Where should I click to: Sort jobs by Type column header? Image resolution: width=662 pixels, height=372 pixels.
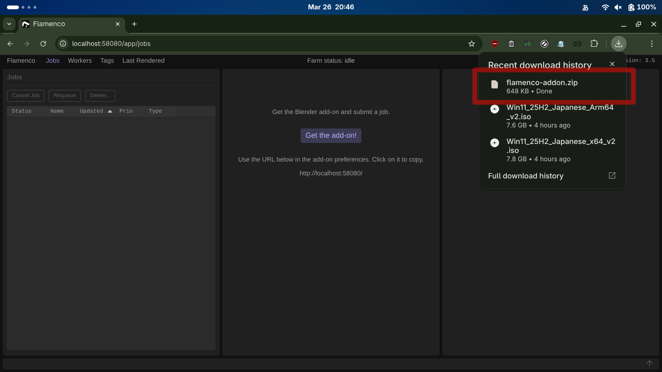[x=156, y=111]
